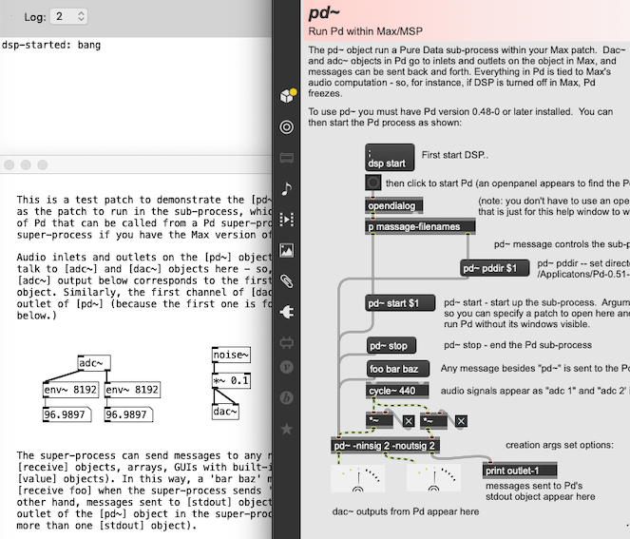
Task: Select the 'opendialog' object
Action: click(x=393, y=205)
